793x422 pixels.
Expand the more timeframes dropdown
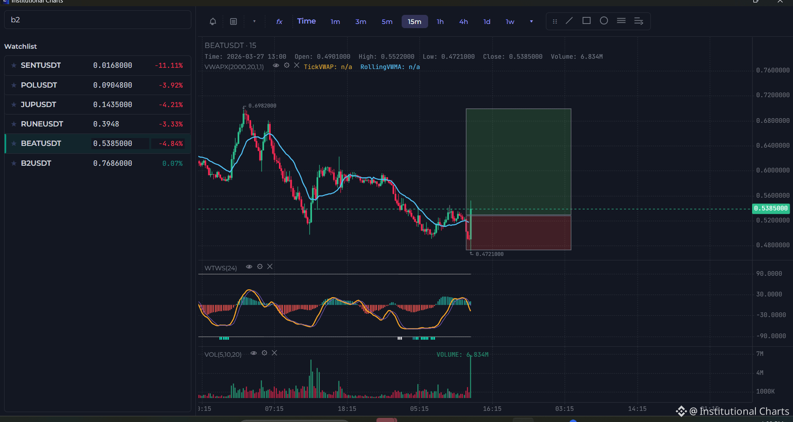coord(531,21)
